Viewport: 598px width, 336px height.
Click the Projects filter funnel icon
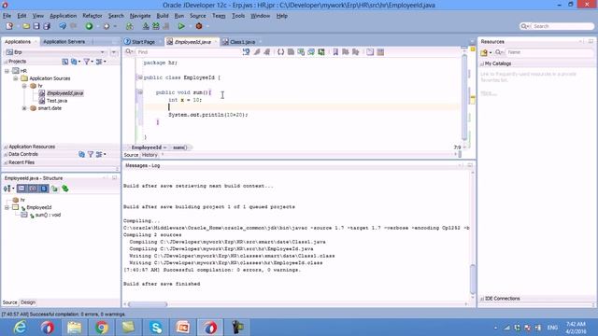pyautogui.click(x=87, y=62)
